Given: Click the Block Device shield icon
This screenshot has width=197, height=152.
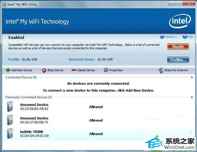Looking at the screenshot, I should pyautogui.click(x=44, y=70).
